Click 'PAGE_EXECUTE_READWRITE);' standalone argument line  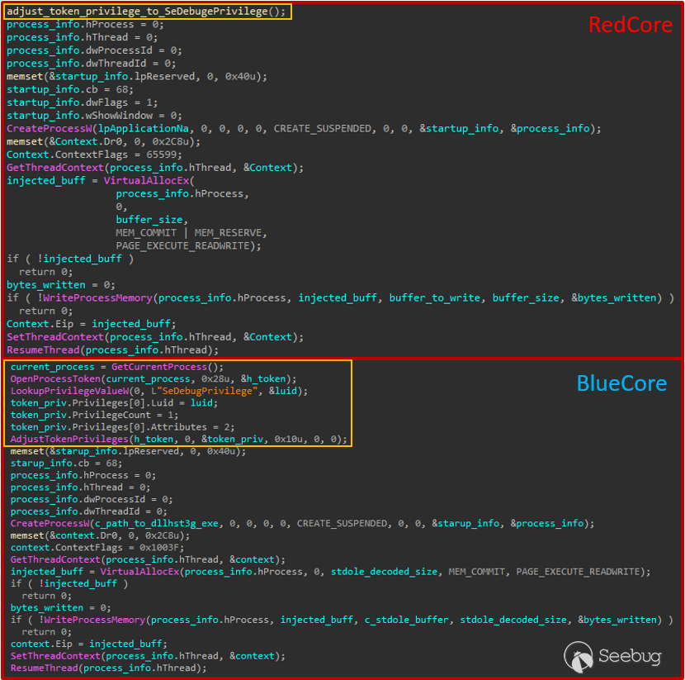click(188, 246)
